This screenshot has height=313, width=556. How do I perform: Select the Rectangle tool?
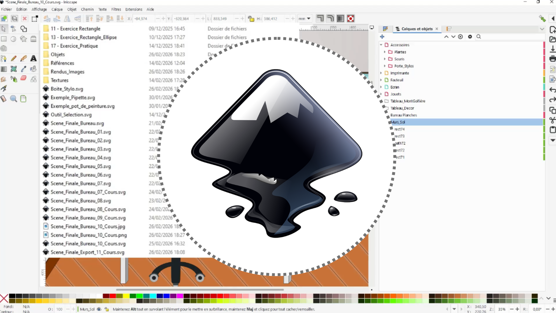pyautogui.click(x=4, y=39)
